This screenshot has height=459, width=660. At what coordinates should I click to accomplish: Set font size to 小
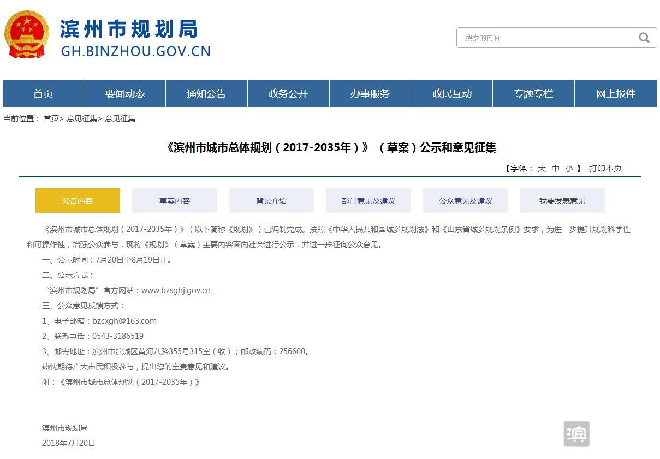(x=569, y=168)
